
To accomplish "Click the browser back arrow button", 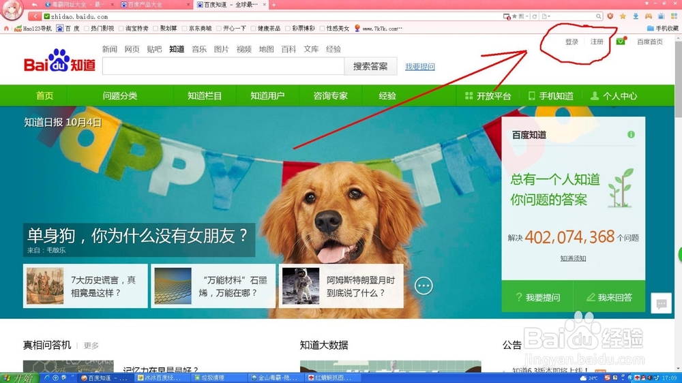I will [34, 16].
